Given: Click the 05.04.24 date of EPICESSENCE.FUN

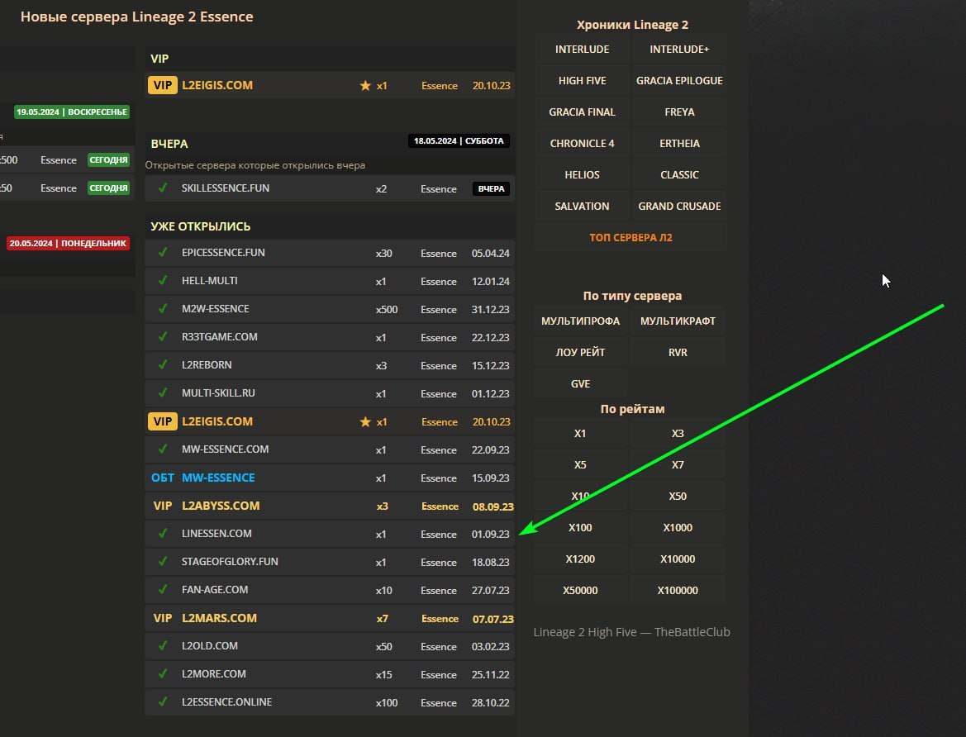Looking at the screenshot, I should pyautogui.click(x=490, y=254).
